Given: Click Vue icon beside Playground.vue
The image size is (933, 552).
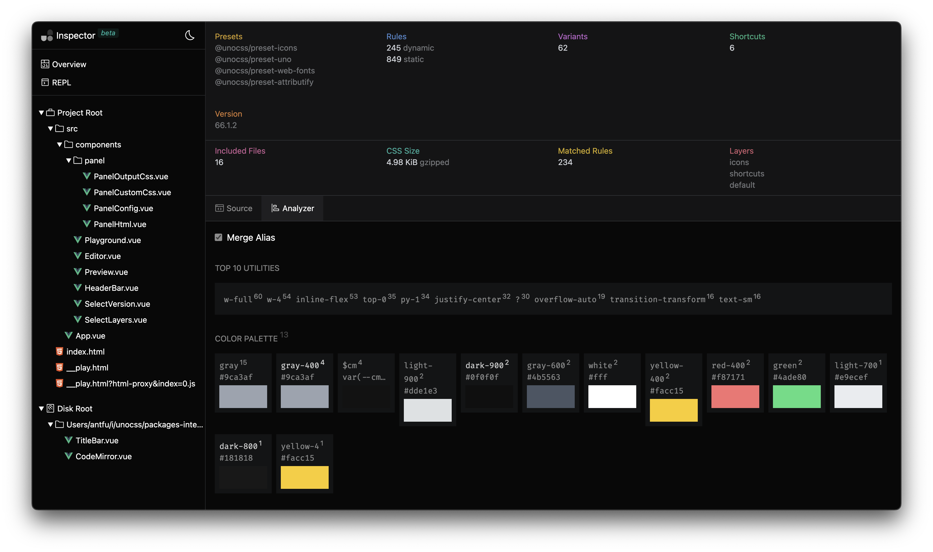Looking at the screenshot, I should click(x=78, y=240).
